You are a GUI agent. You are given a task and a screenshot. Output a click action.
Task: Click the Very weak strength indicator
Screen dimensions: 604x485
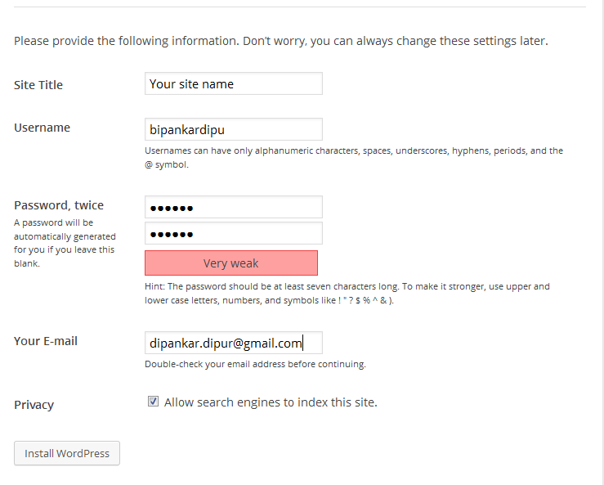click(x=231, y=263)
